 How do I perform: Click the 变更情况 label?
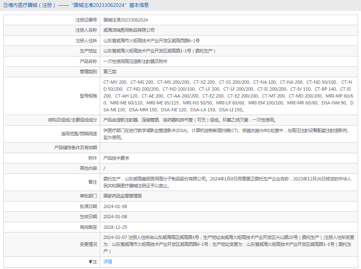coord(88,244)
